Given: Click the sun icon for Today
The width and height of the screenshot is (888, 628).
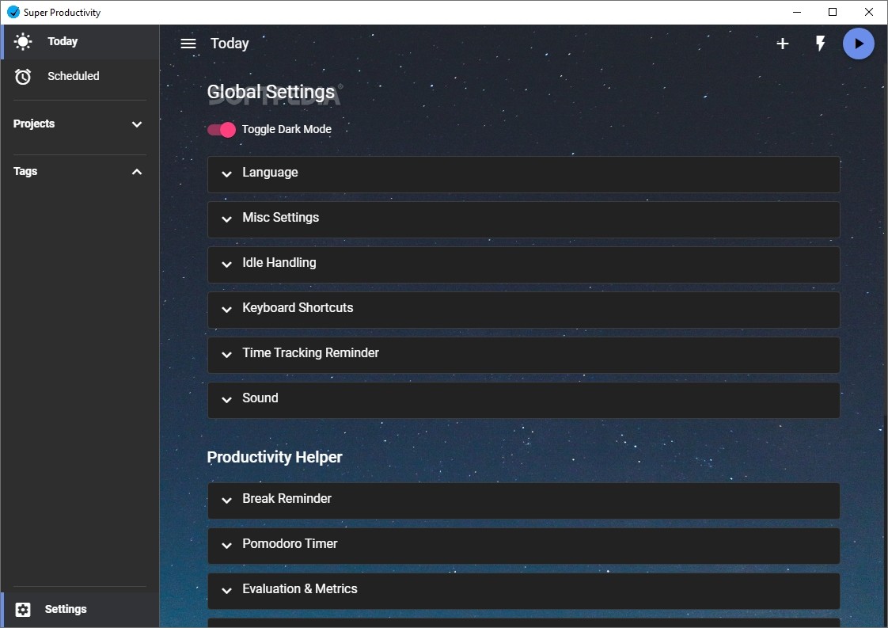Looking at the screenshot, I should [x=23, y=41].
